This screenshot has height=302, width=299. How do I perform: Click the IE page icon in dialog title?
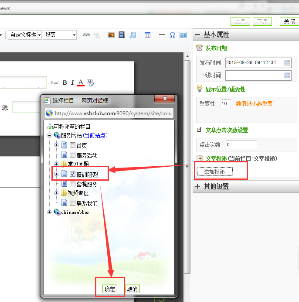(47, 100)
